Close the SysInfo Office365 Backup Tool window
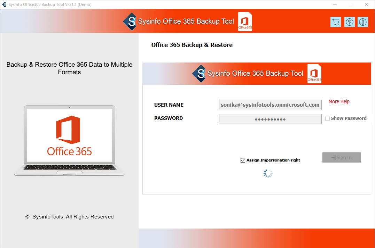The width and height of the screenshot is (375, 248). click(366, 5)
